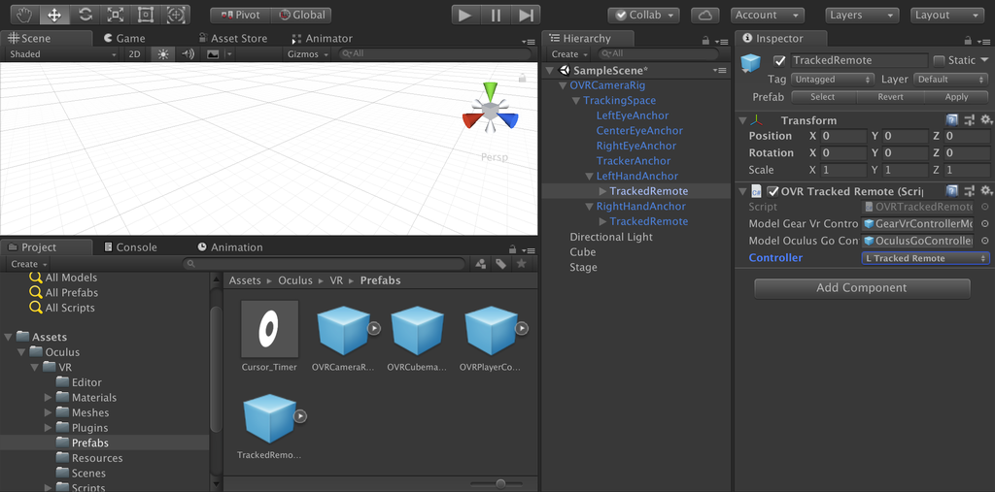
Task: Select the Rect transform tool
Action: [146, 15]
